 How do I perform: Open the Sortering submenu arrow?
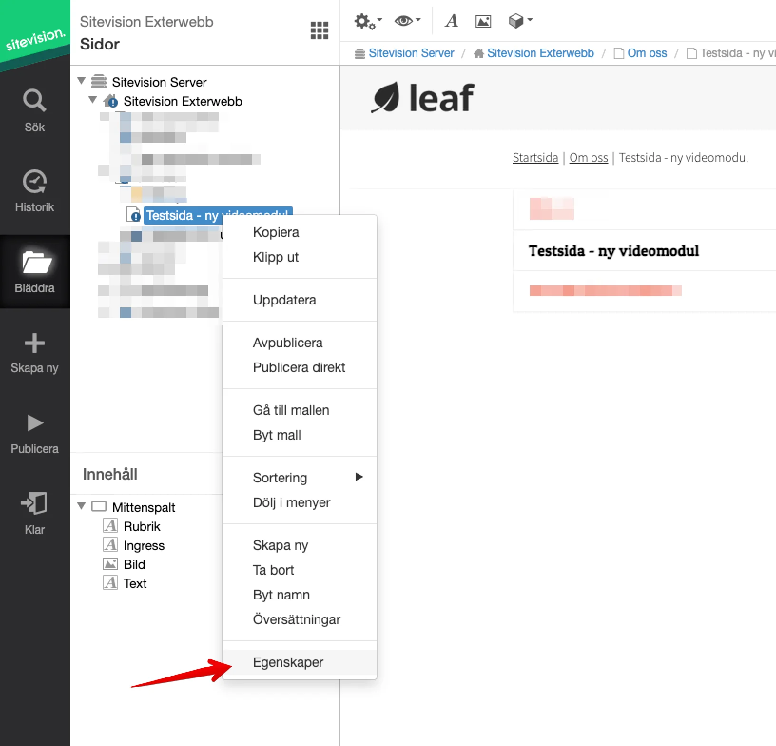359,477
